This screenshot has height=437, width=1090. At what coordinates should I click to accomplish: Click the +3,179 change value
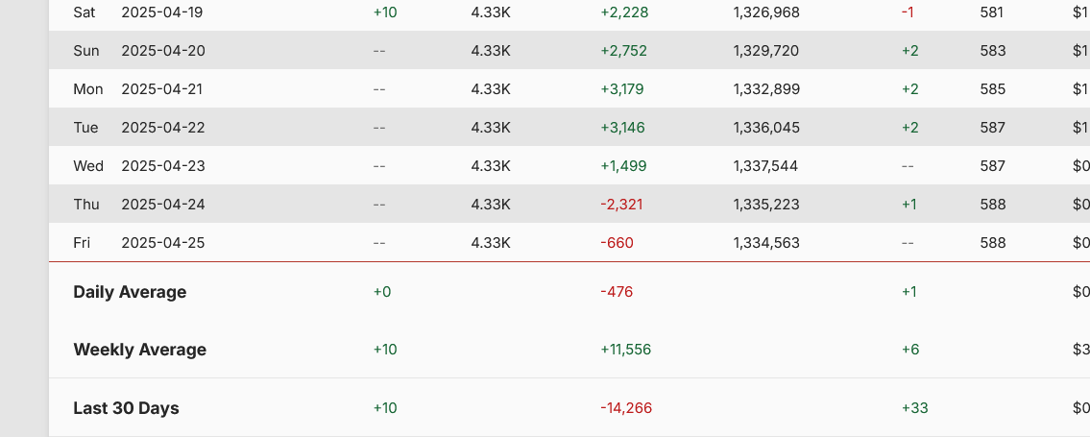pyautogui.click(x=621, y=89)
